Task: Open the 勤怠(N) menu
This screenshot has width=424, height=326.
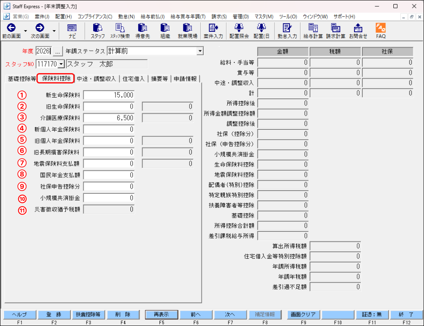Action: click(x=126, y=17)
